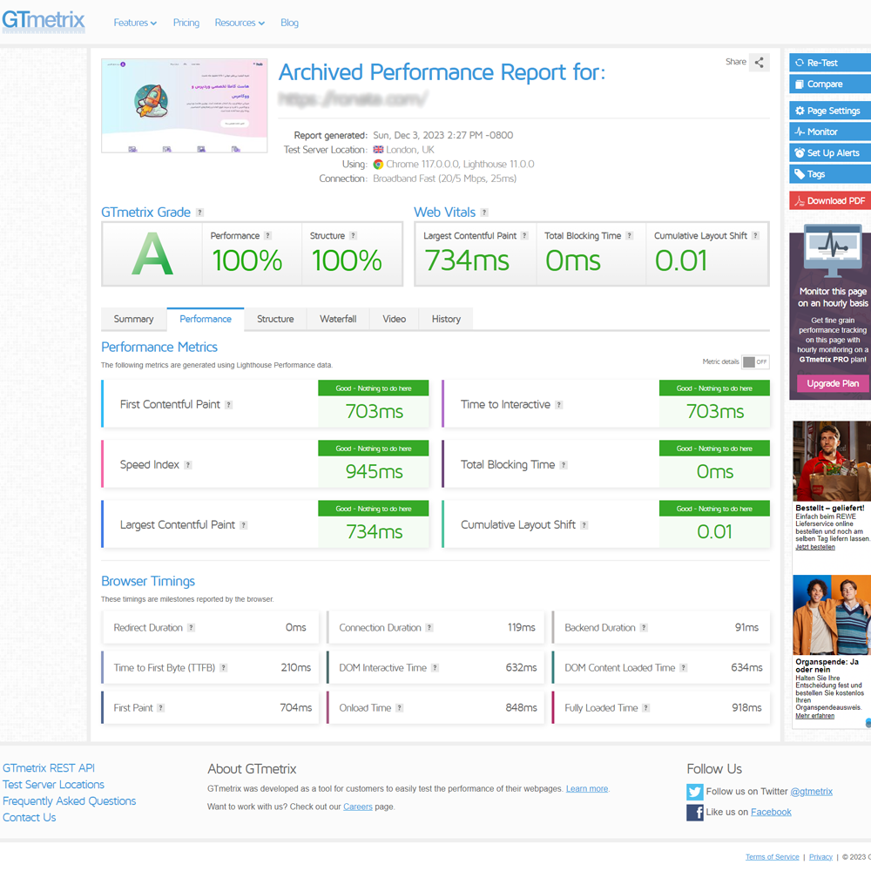Screen dimensions: 871x871
Task: Click help icon next to Time to First Byte
Action: (223, 668)
